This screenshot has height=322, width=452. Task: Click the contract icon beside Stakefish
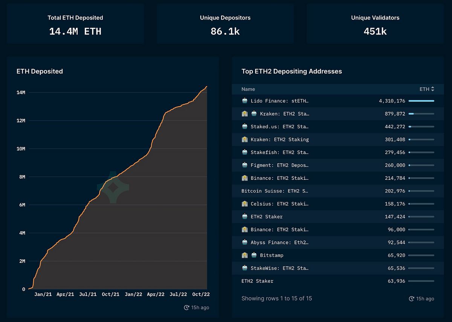click(x=245, y=152)
